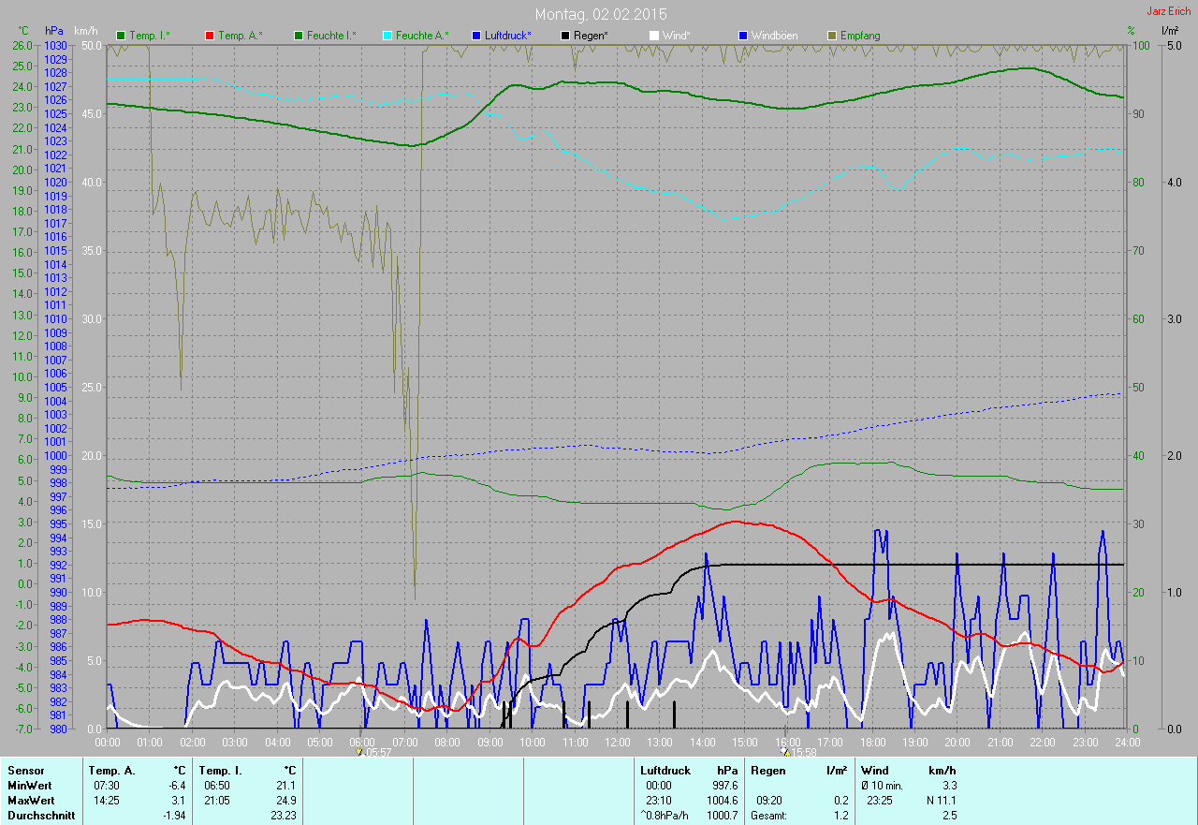The width and height of the screenshot is (1198, 825).
Task: Select the Sensor header in the table
Action: click(25, 771)
